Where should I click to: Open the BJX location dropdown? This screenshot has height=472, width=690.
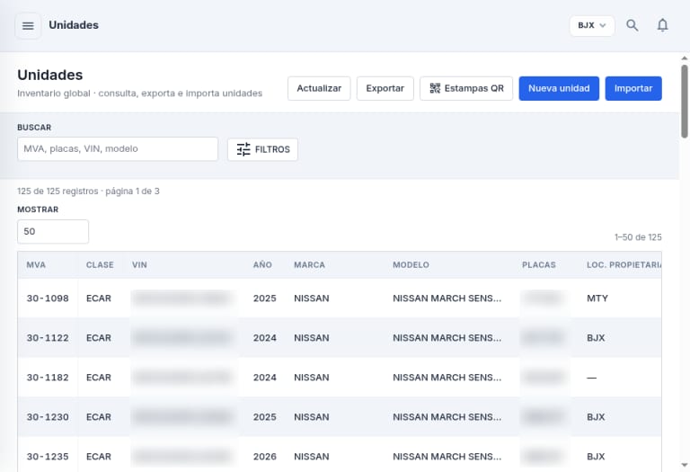pos(592,25)
